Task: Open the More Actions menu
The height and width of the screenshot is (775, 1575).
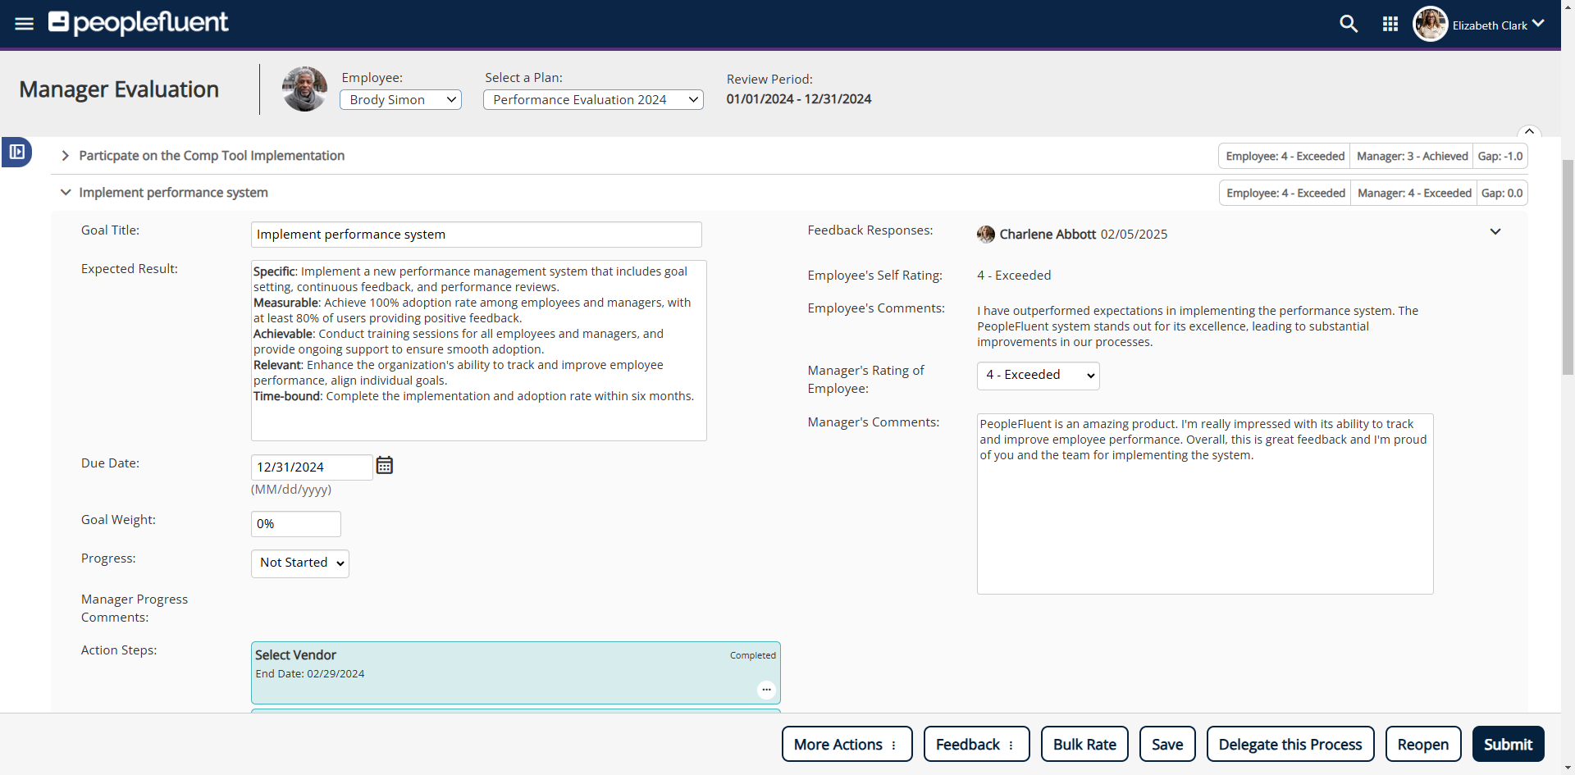Action: tap(847, 745)
